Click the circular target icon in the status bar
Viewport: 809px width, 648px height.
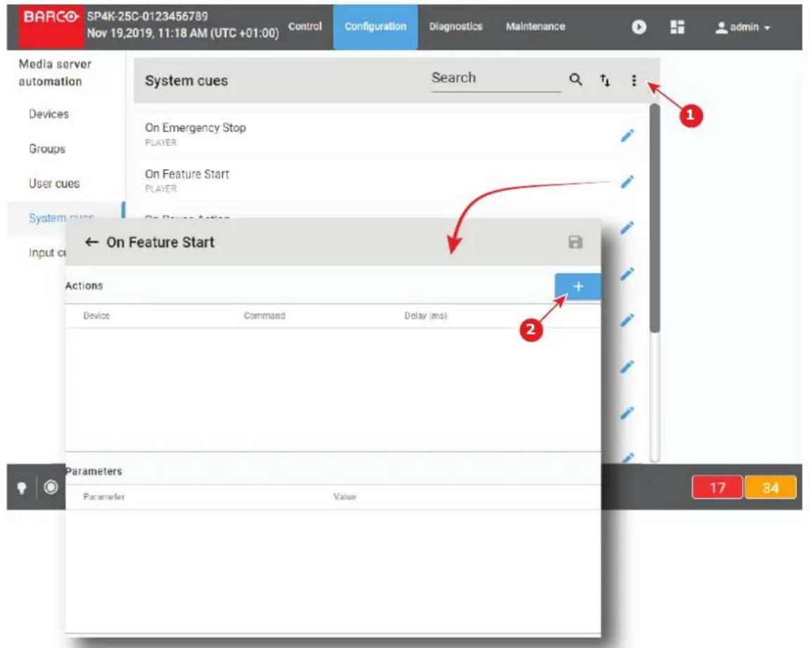pyautogui.click(x=51, y=487)
